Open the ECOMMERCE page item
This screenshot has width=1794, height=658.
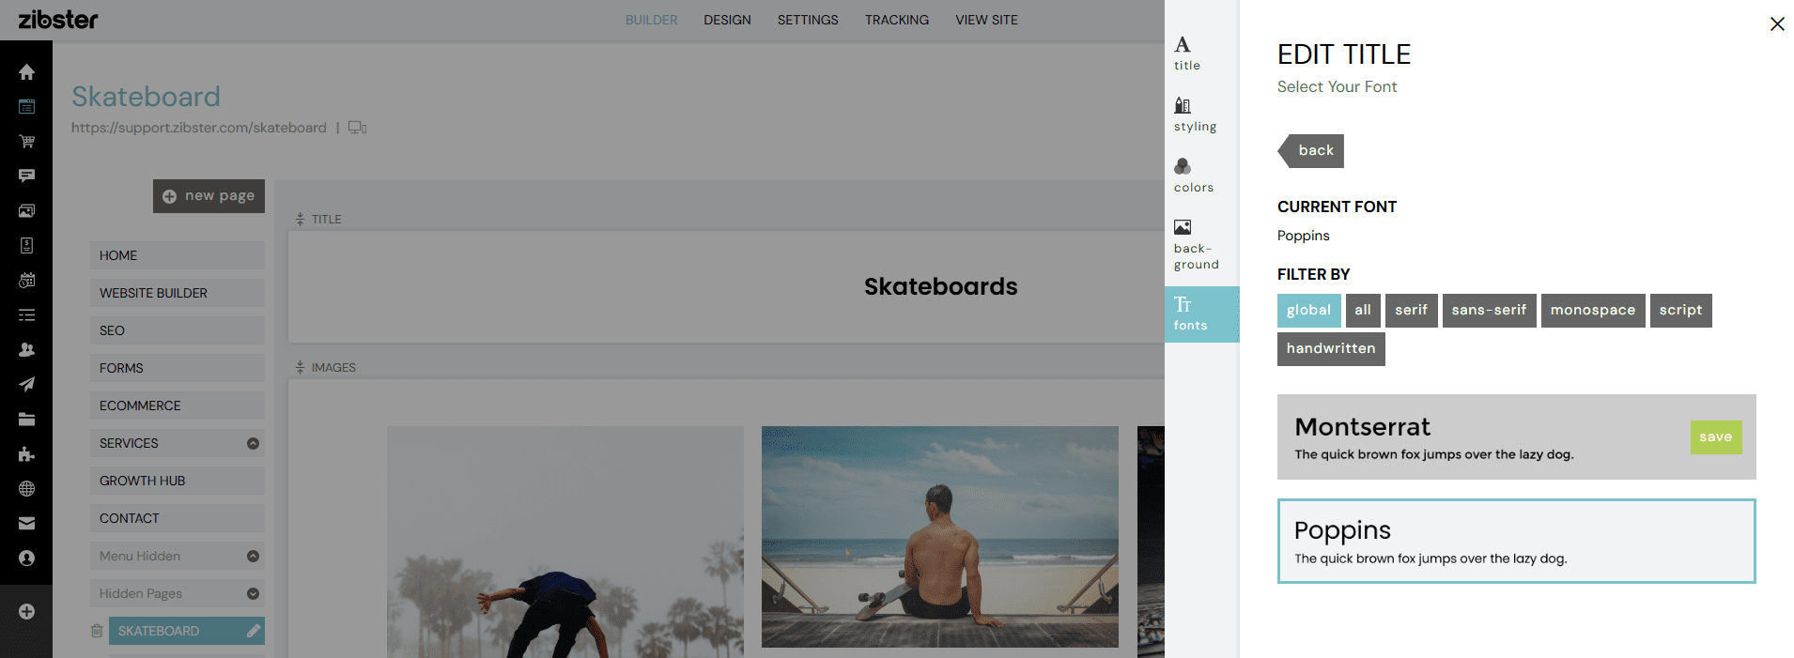tap(177, 406)
